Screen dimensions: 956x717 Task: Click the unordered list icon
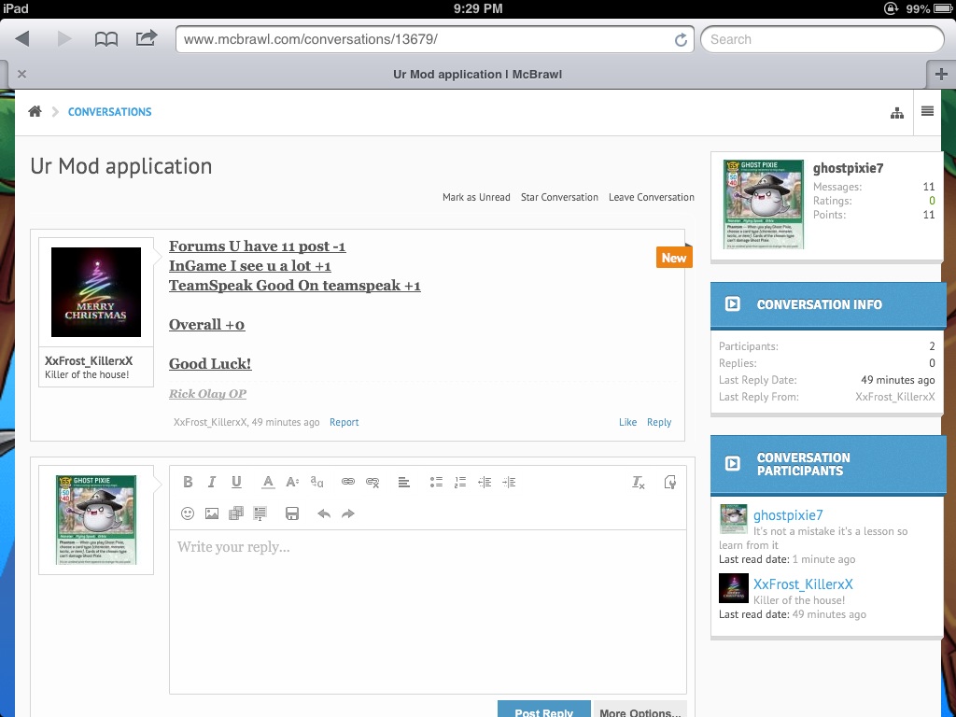click(x=435, y=482)
